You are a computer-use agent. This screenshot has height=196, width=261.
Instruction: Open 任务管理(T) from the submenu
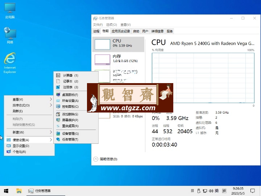coord(76,139)
